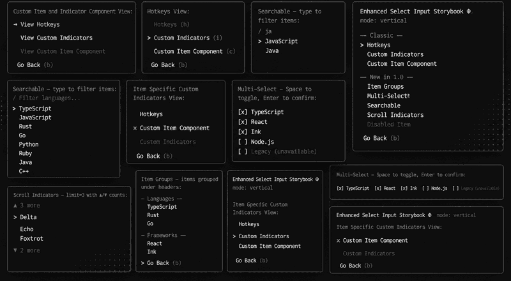The height and width of the screenshot is (281, 511).
Task: Open Searchable under New in 1.0
Action: [384, 105]
